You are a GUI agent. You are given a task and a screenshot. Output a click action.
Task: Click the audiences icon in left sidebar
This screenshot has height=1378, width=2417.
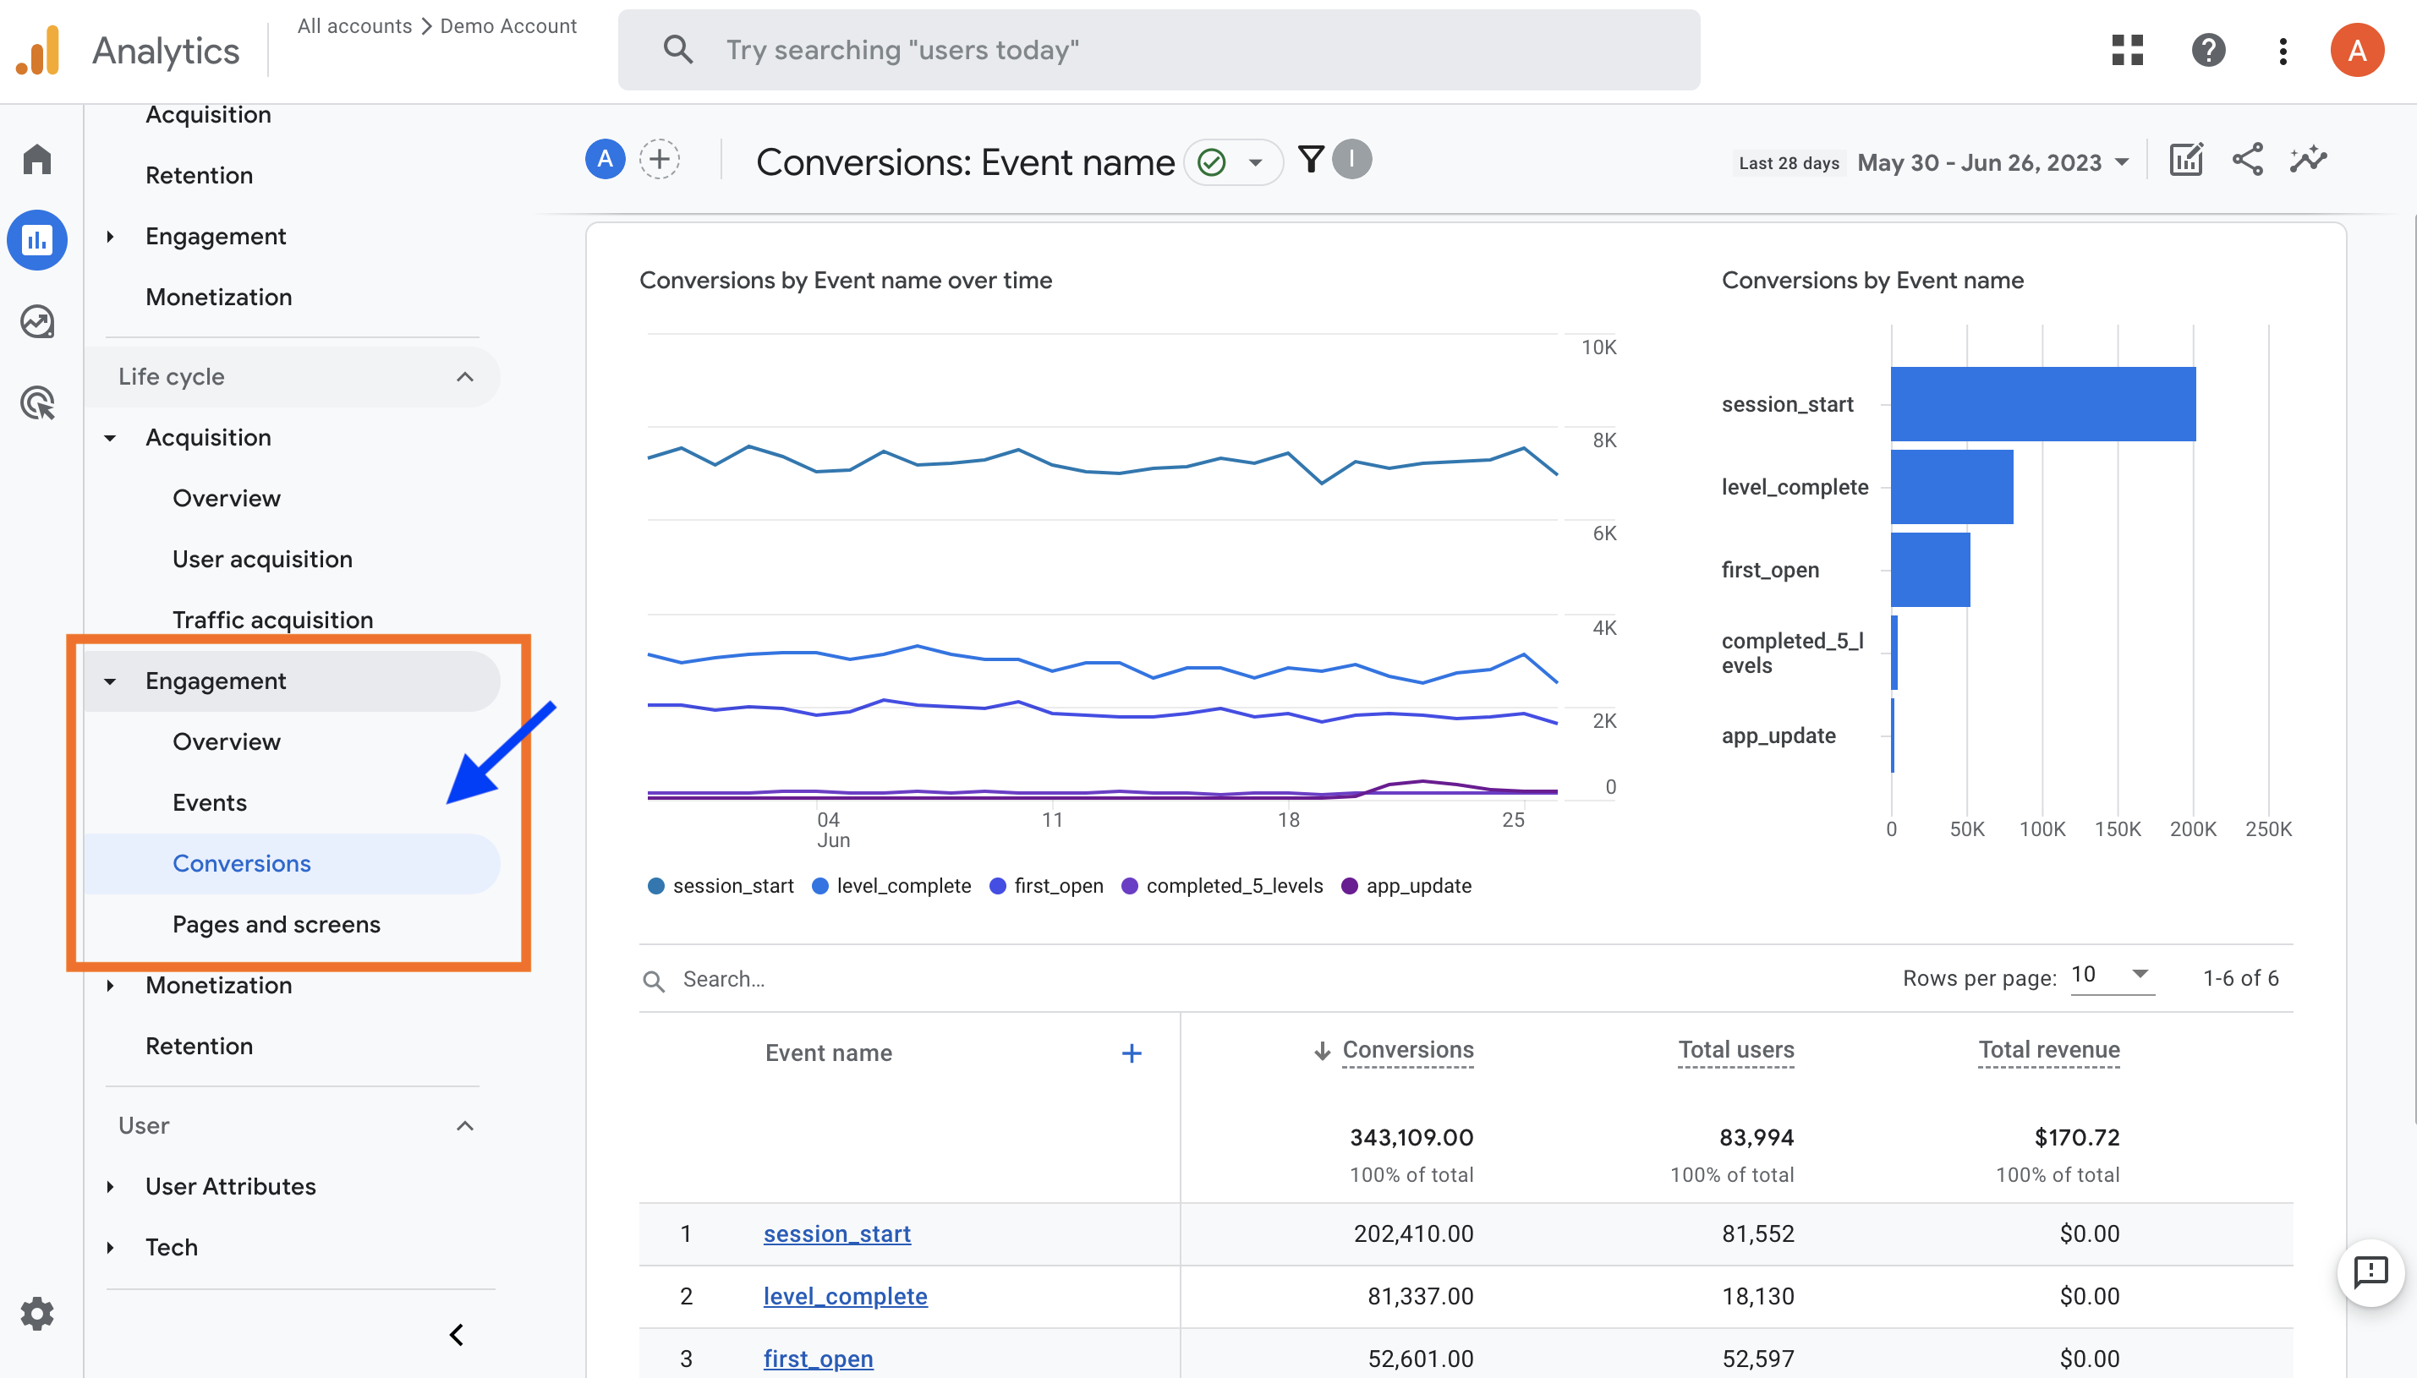(40, 403)
